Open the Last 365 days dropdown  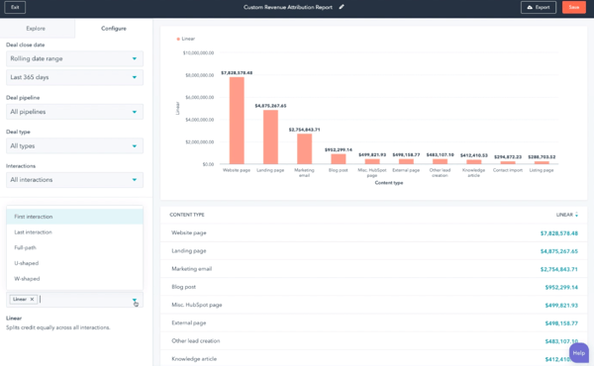tap(74, 77)
